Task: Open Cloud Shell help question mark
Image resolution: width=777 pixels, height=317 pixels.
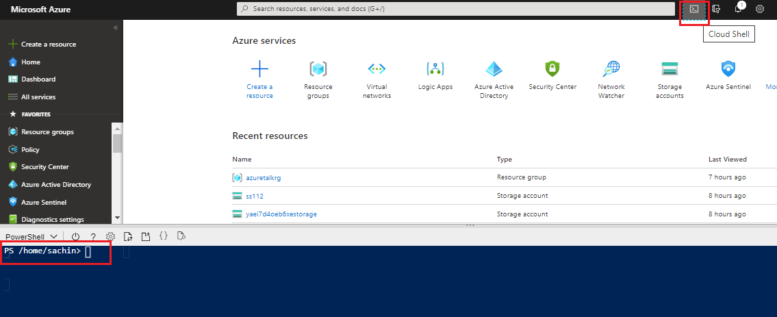Action: coord(93,237)
